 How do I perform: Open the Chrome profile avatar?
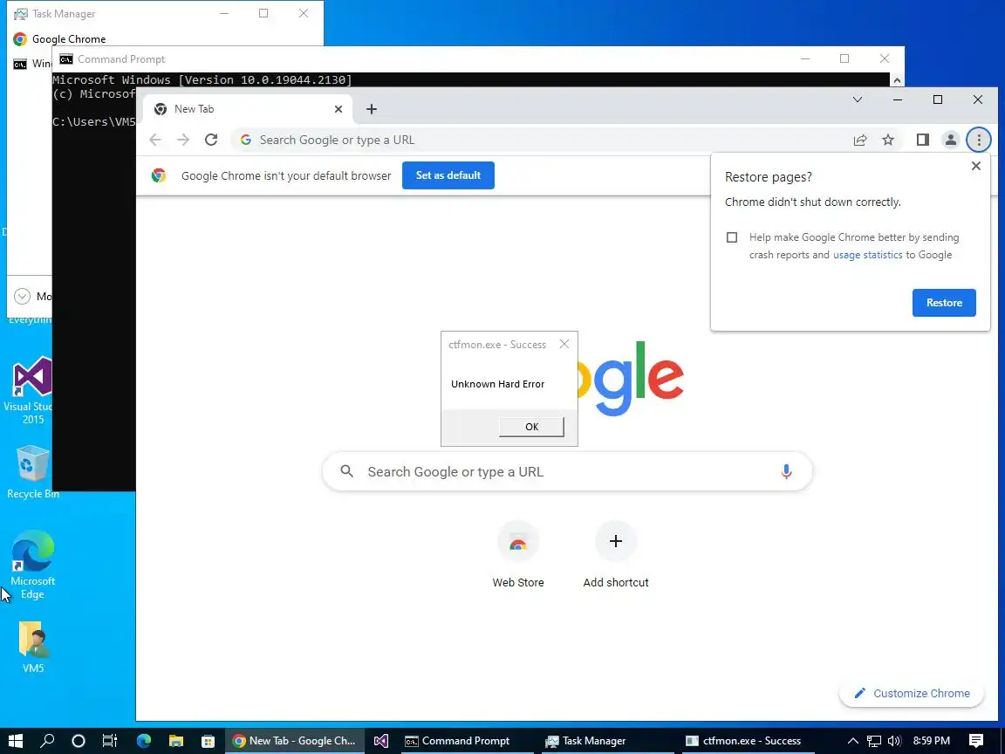pos(951,140)
